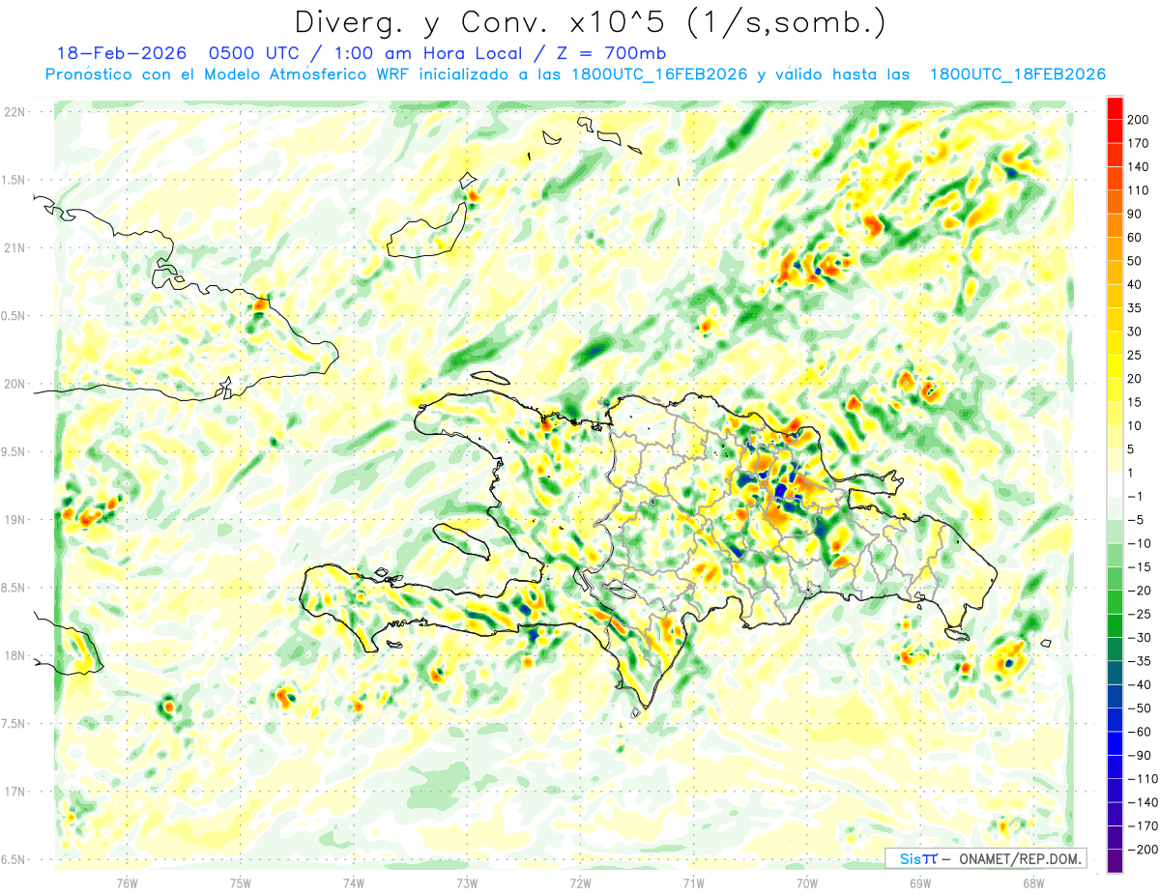Click the '75W' longitude label
Viewport: 1160px width, 896px height.
point(241,882)
